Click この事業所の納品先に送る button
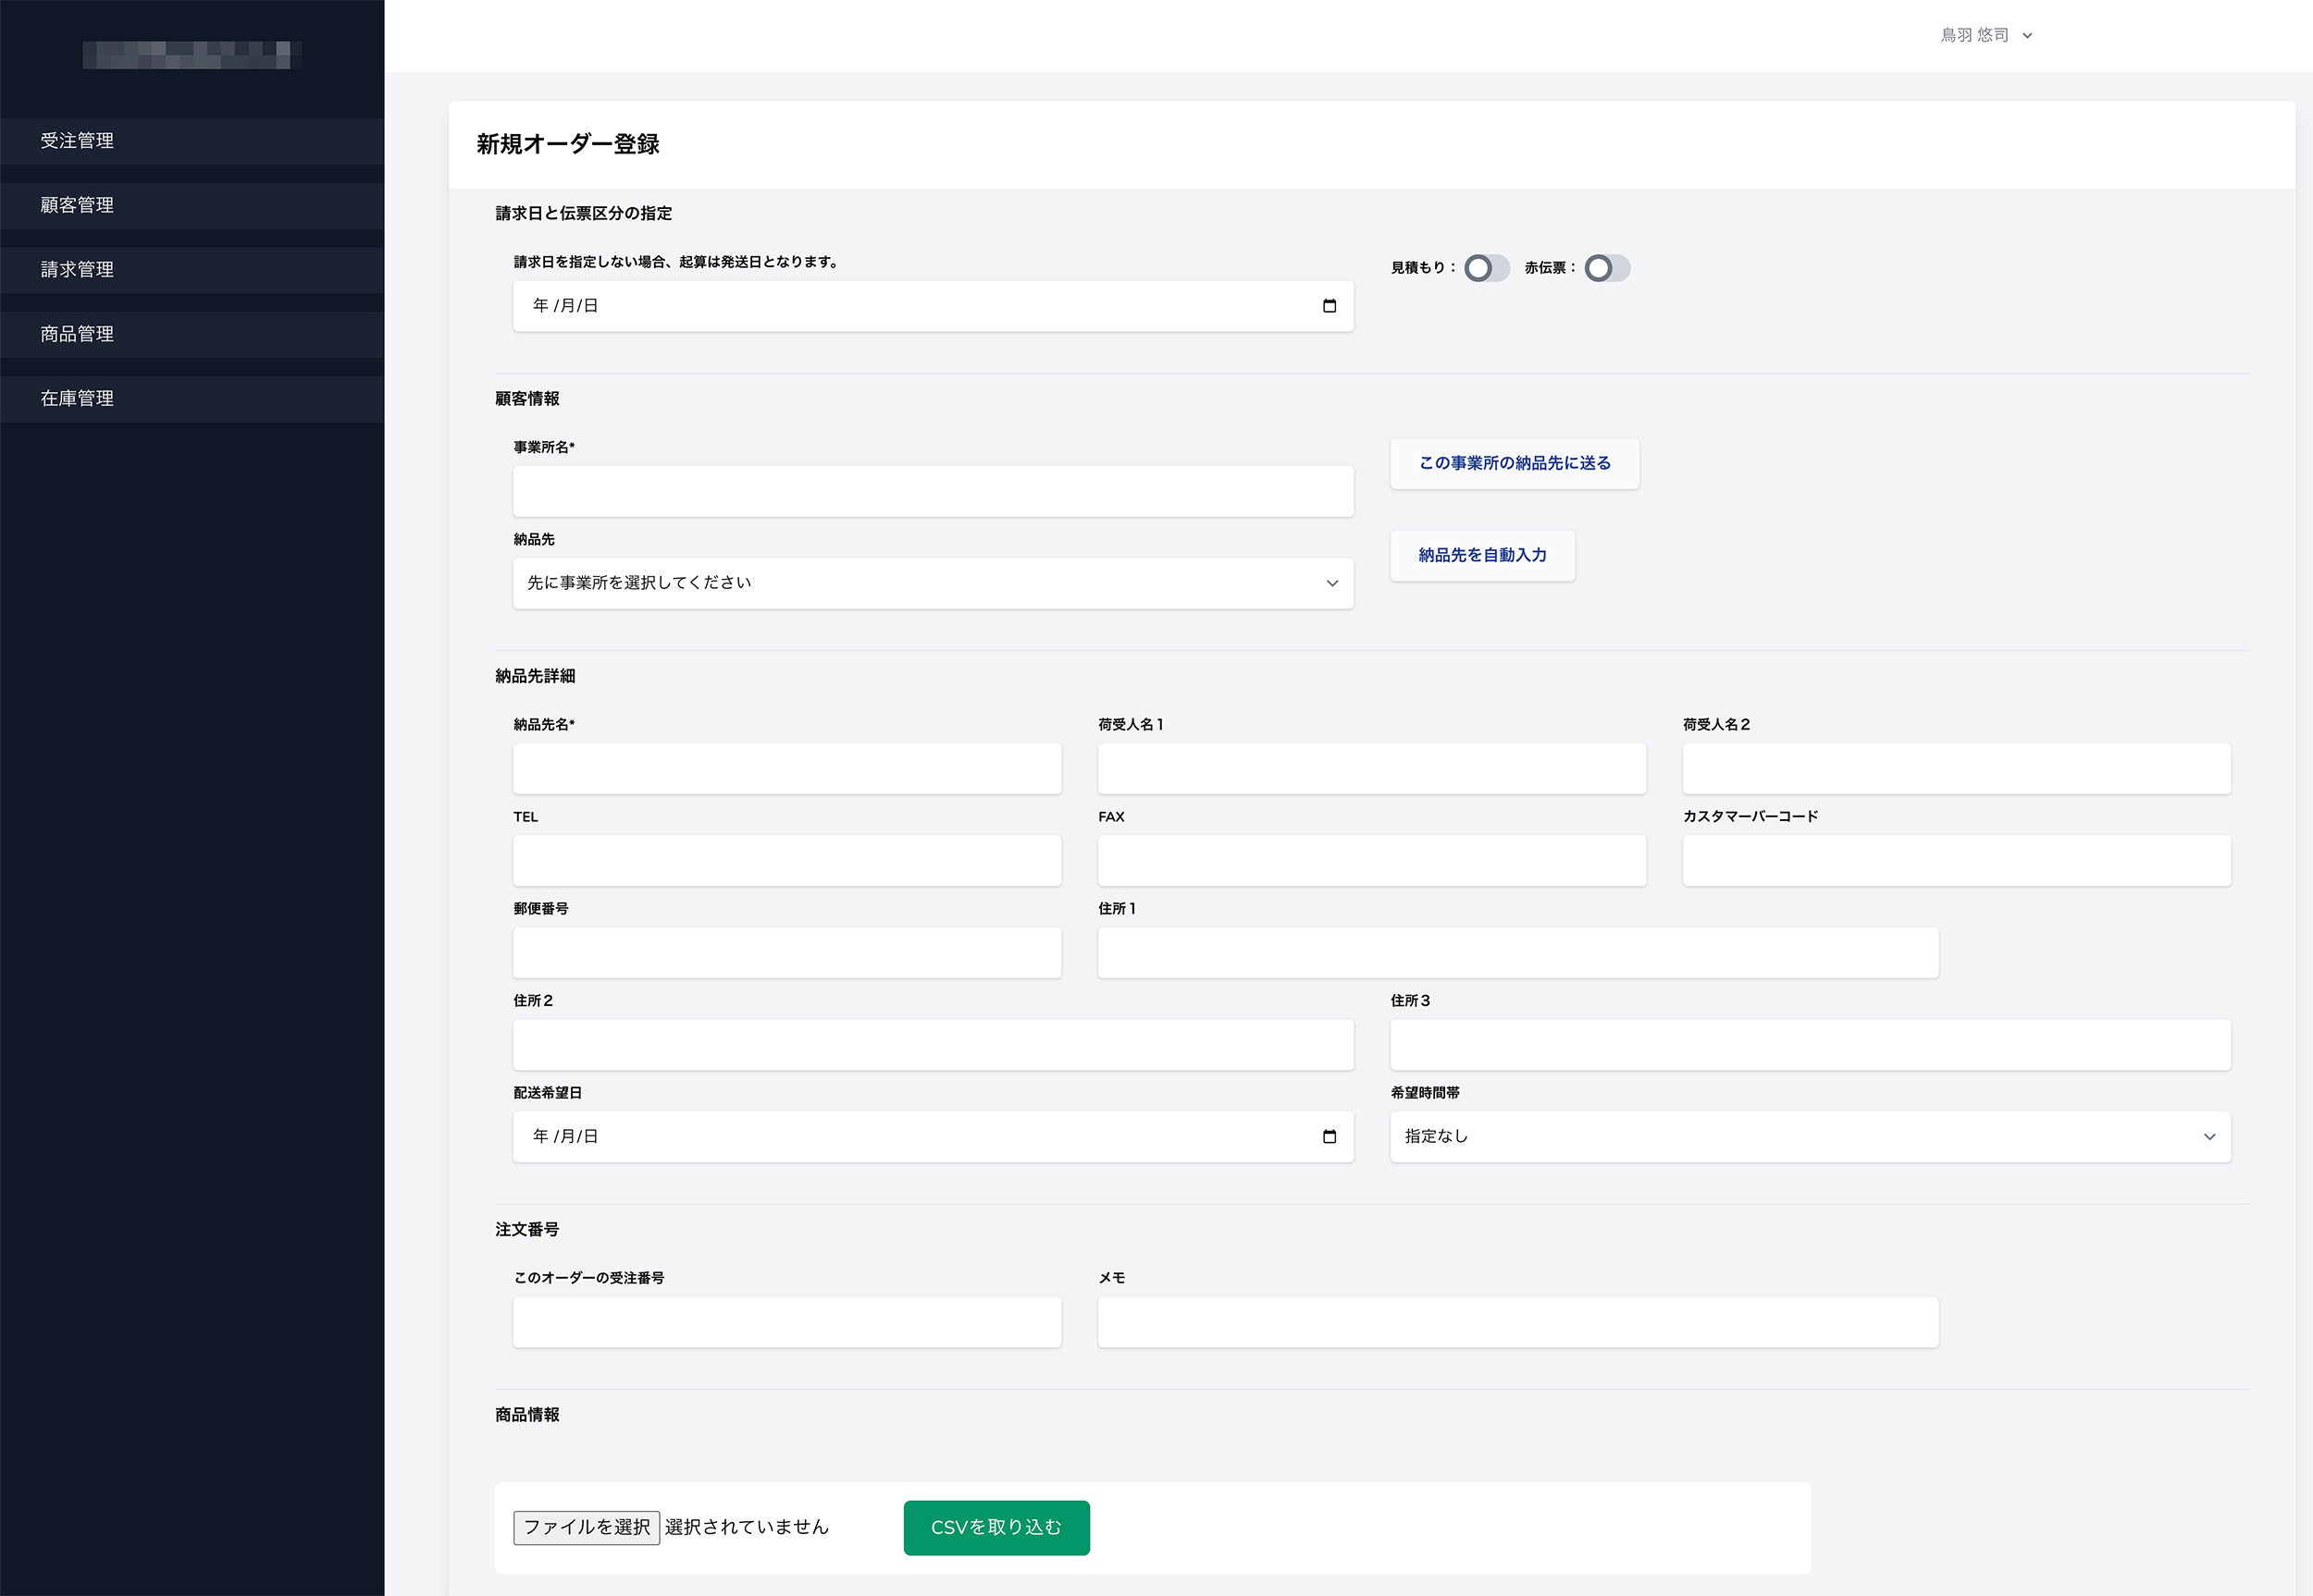This screenshot has width=2313, height=1596. (1514, 463)
